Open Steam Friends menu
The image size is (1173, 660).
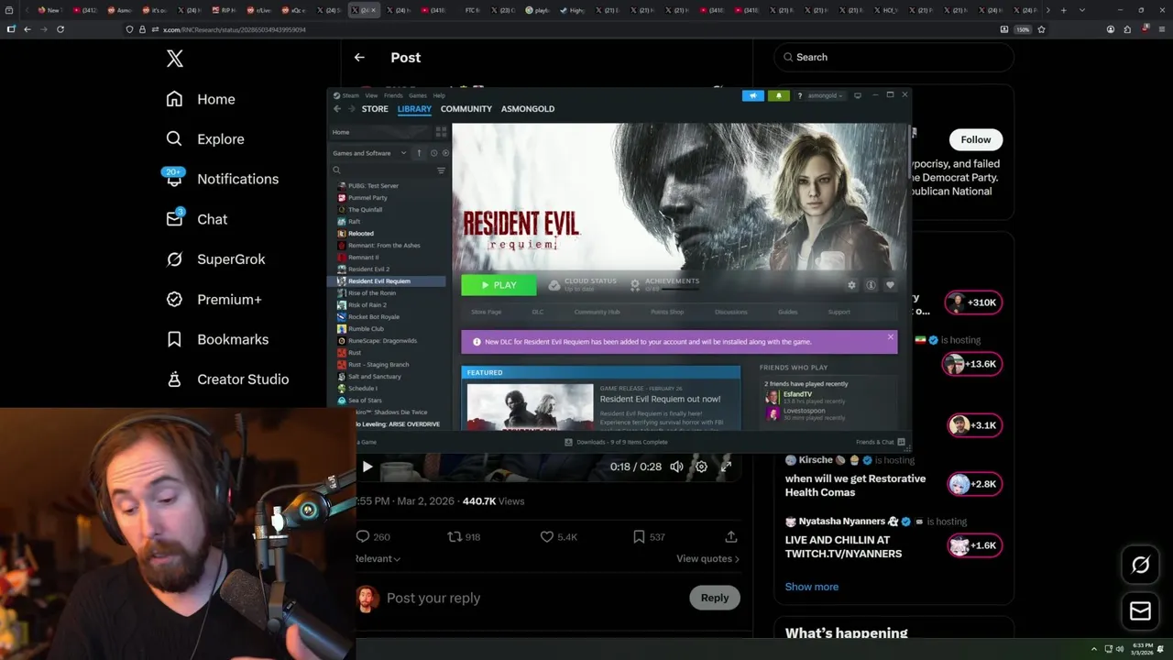coord(393,95)
